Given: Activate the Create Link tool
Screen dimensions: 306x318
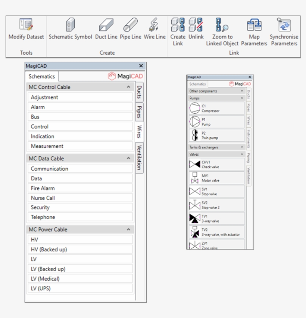Looking at the screenshot, I should (x=178, y=30).
